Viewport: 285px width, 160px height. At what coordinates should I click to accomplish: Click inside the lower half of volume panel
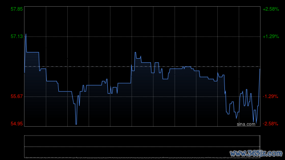[142, 152]
